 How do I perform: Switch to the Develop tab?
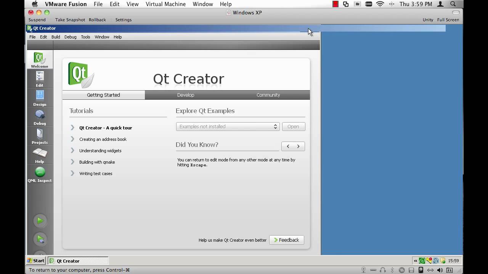tap(186, 95)
